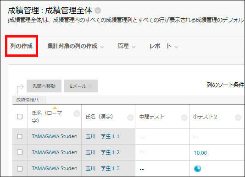Check the box for 玉川 学生13 row
The height and width of the screenshot is (177, 245).
click(20, 168)
